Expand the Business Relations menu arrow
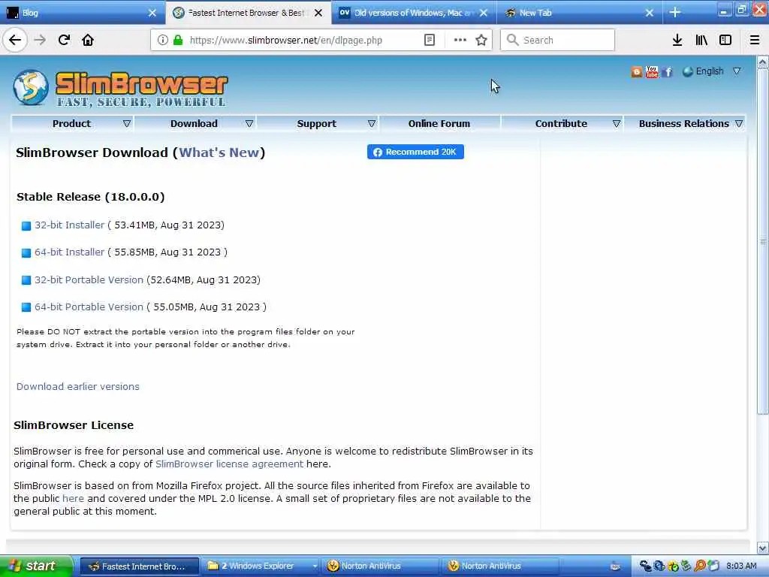 (739, 124)
